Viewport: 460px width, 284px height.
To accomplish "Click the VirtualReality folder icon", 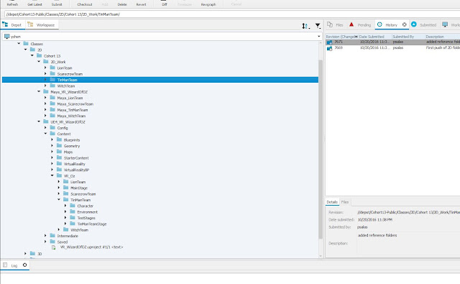I will click(59, 164).
